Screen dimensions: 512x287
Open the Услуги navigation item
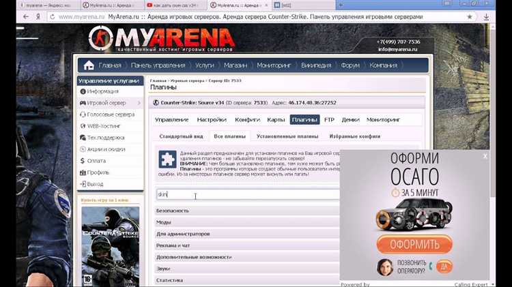pos(204,65)
